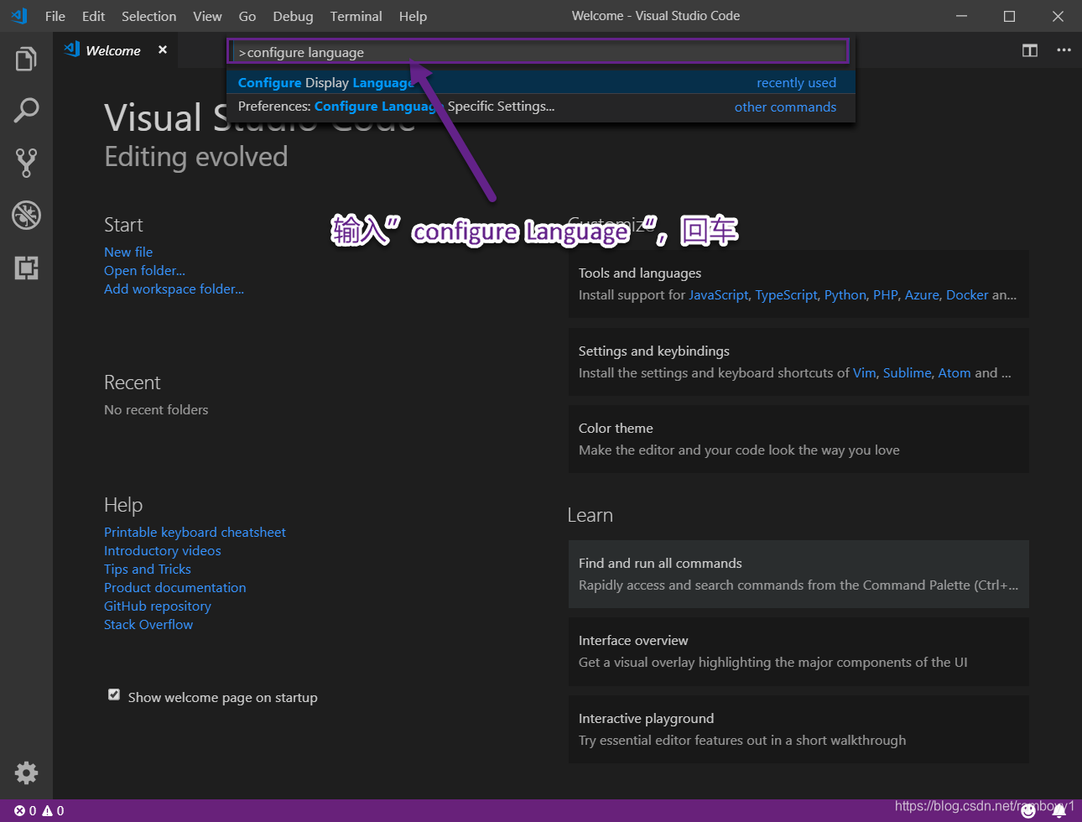Open the View menu

tap(207, 16)
